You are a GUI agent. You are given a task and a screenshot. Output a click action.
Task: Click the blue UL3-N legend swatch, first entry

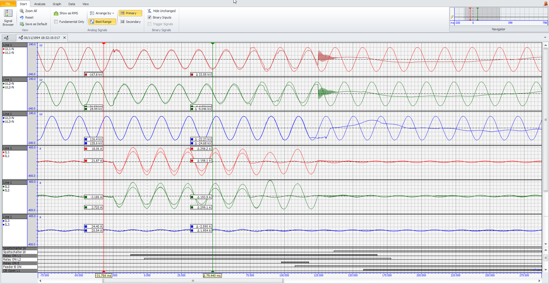tap(4, 118)
